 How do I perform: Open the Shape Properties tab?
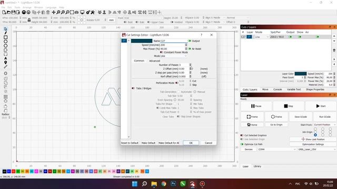click(x=315, y=90)
